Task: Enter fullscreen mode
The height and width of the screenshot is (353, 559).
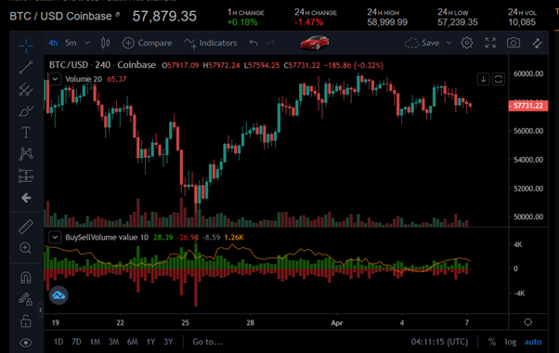Action: tap(490, 43)
